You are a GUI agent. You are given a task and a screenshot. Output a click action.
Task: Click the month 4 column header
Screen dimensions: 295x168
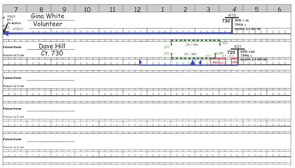234,9
